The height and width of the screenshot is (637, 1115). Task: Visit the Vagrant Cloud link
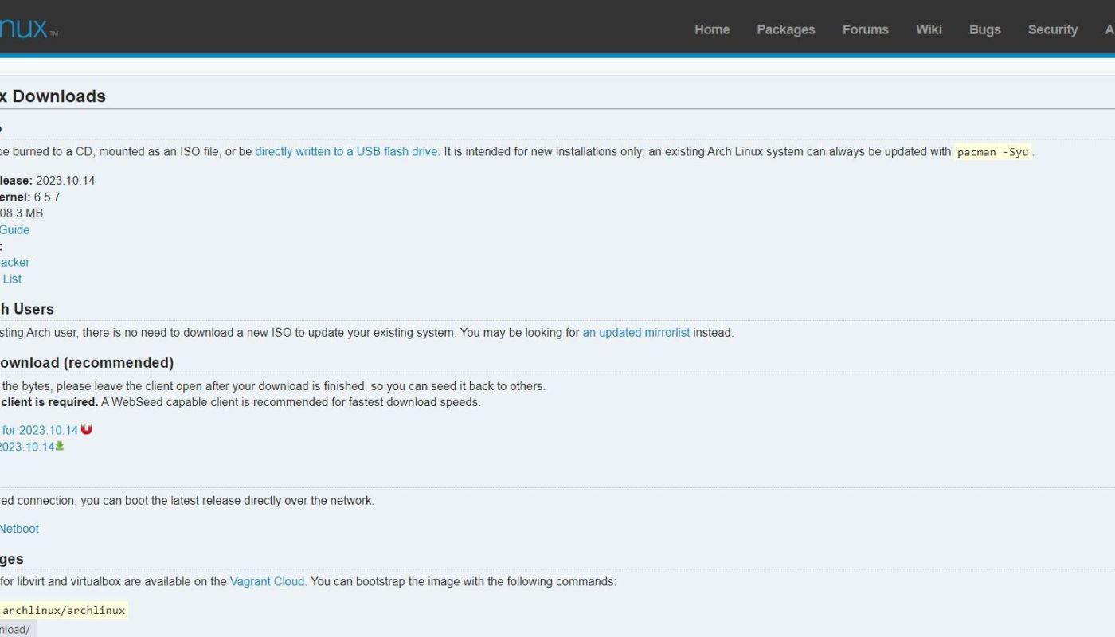pyautogui.click(x=268, y=581)
